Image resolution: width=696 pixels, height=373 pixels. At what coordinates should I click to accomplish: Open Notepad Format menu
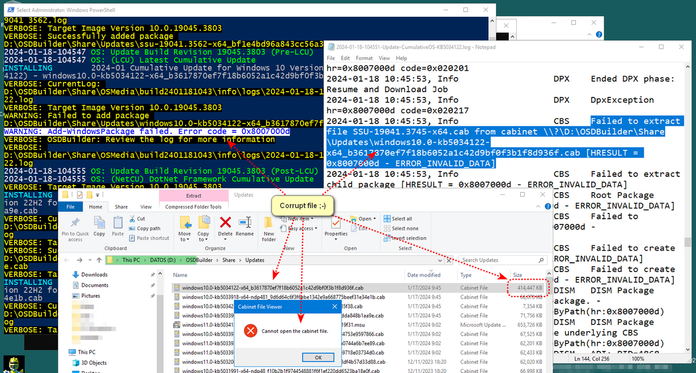click(x=364, y=58)
